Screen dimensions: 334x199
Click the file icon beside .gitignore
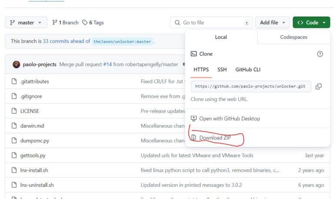coord(14,96)
